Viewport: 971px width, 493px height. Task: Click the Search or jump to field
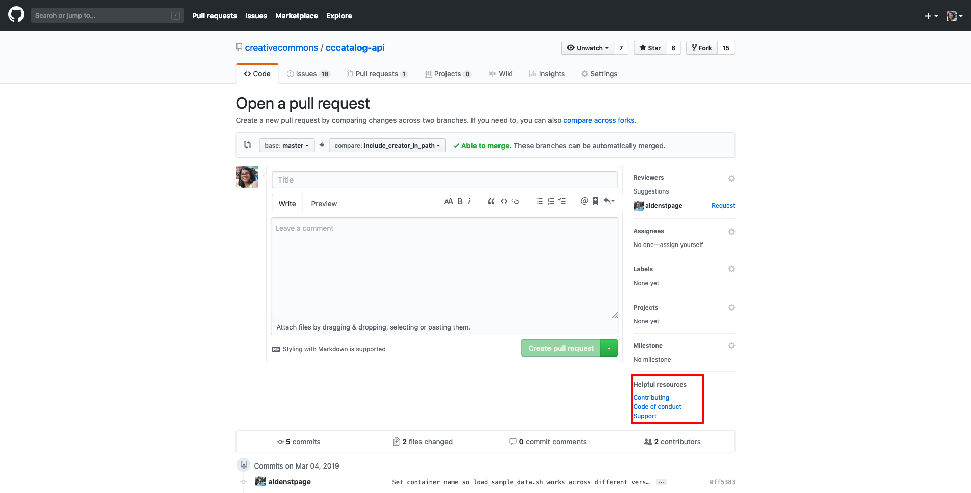coord(107,15)
